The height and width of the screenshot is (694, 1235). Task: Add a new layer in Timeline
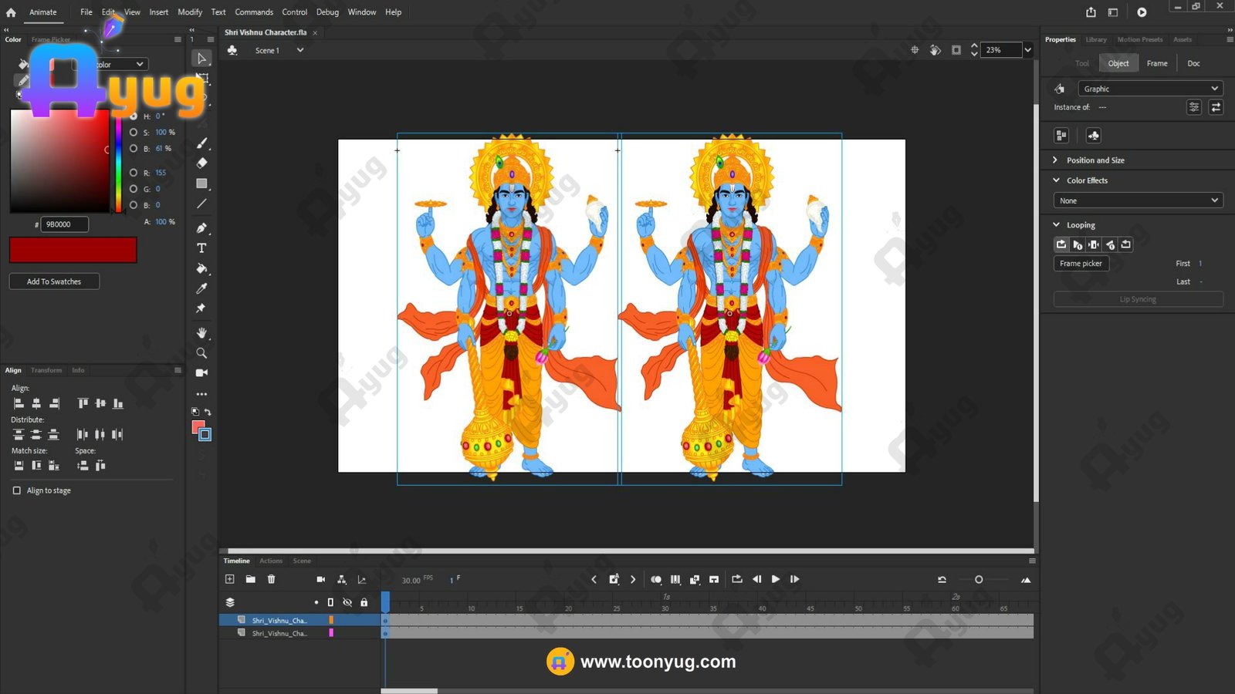(x=229, y=579)
